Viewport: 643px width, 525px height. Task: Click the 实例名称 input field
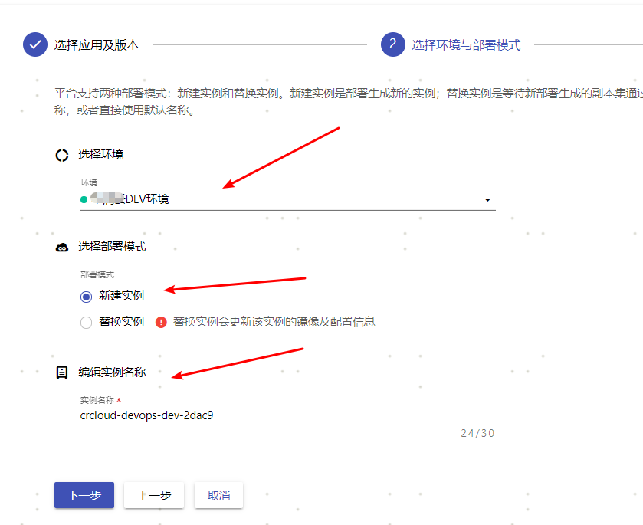(288, 415)
